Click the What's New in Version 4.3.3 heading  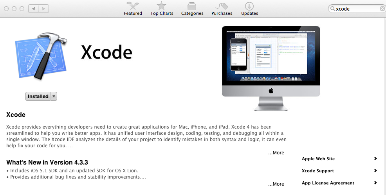47,162
